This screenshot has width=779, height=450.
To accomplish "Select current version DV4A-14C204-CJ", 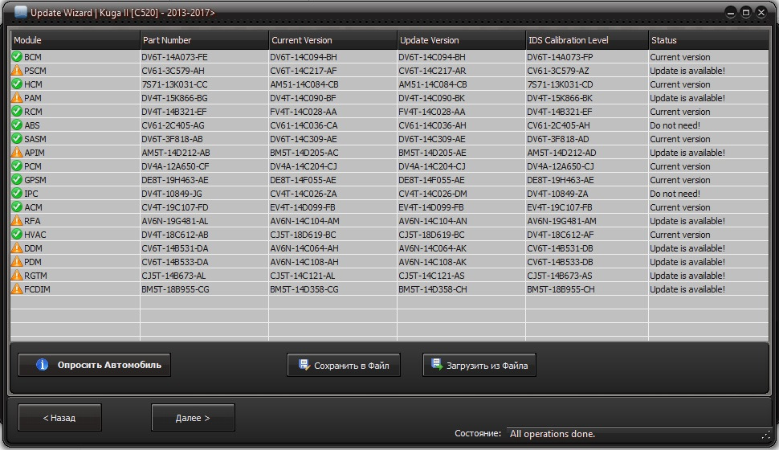I will click(303, 166).
